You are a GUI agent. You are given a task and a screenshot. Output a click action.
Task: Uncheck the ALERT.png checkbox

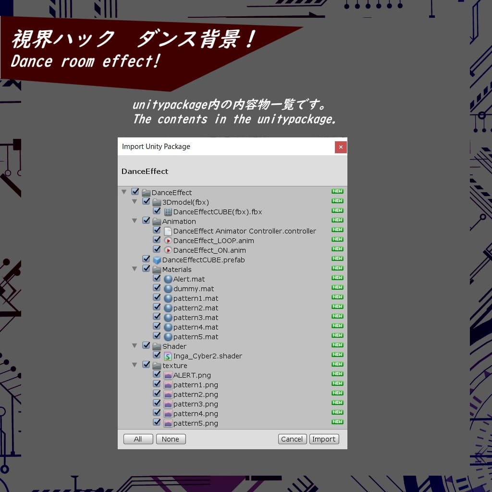pos(157,374)
